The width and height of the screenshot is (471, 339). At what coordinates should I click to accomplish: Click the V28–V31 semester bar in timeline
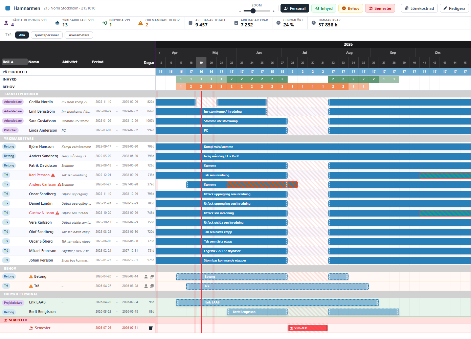(x=308, y=328)
